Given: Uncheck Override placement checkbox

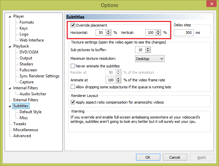Looking at the screenshot, I should coord(73,25).
